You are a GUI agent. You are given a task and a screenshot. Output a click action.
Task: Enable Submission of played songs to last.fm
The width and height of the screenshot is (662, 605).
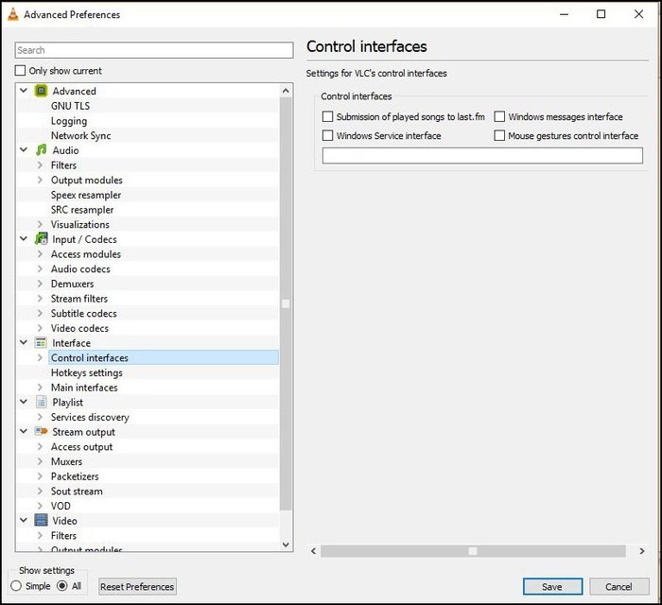[x=327, y=116]
